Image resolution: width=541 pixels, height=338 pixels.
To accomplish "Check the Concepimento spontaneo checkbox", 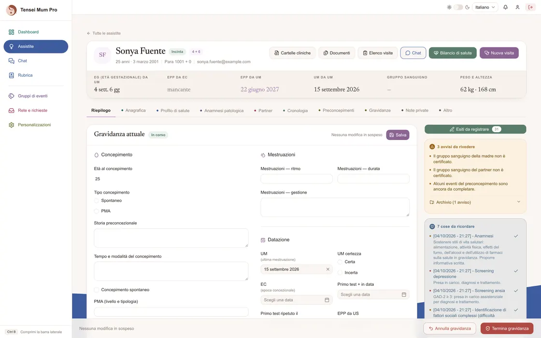I will click(x=97, y=290).
